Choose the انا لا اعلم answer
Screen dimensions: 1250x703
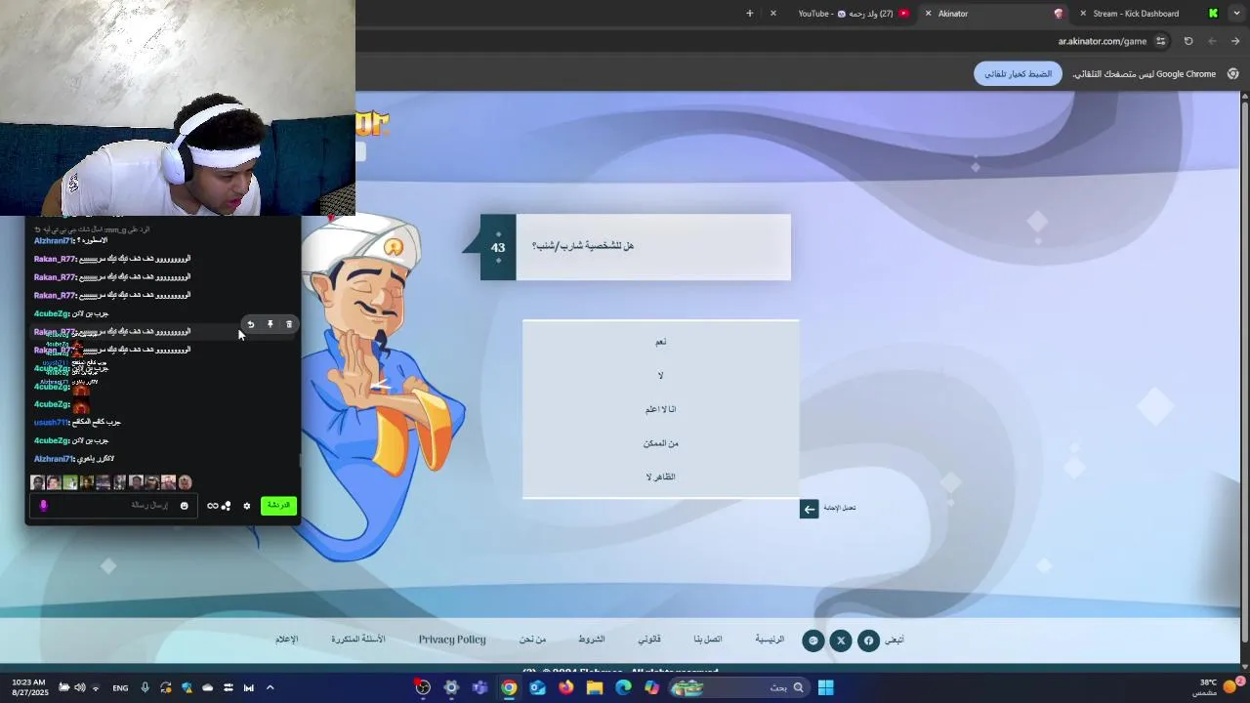coord(661,409)
